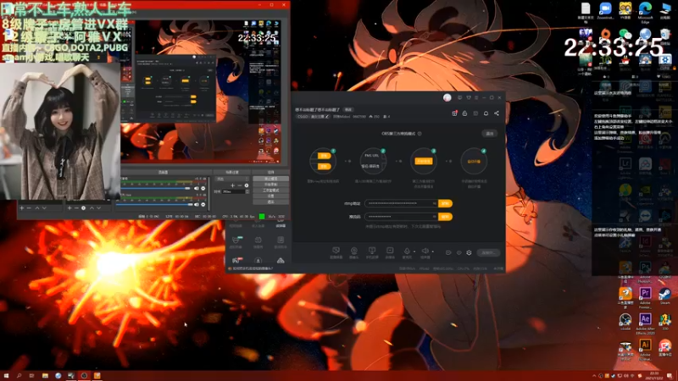
Task: Add screen capture source in streaming app bottom bar
Action: (336, 251)
